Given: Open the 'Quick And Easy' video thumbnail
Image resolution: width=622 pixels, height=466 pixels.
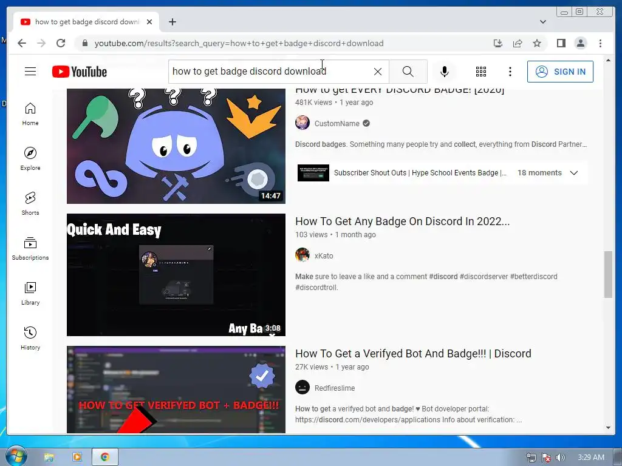Looking at the screenshot, I should 176,275.
